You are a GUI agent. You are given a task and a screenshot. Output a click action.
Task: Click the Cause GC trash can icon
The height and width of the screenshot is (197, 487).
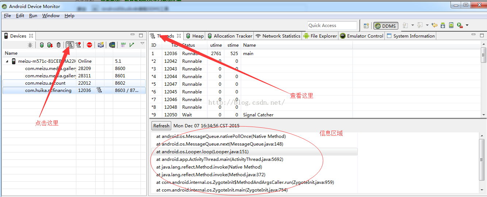tap(58, 45)
